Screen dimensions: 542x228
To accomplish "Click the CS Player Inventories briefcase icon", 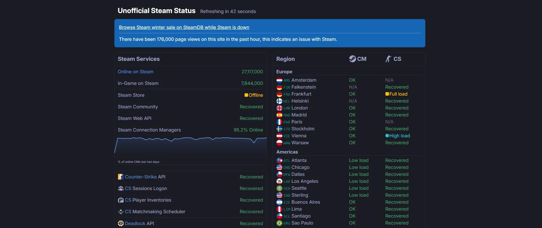I will 121,200.
